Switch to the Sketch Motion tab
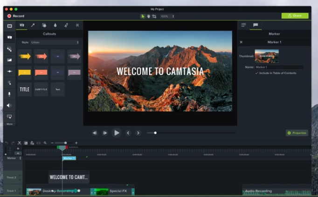The image size is (318, 197). [x=66, y=25]
